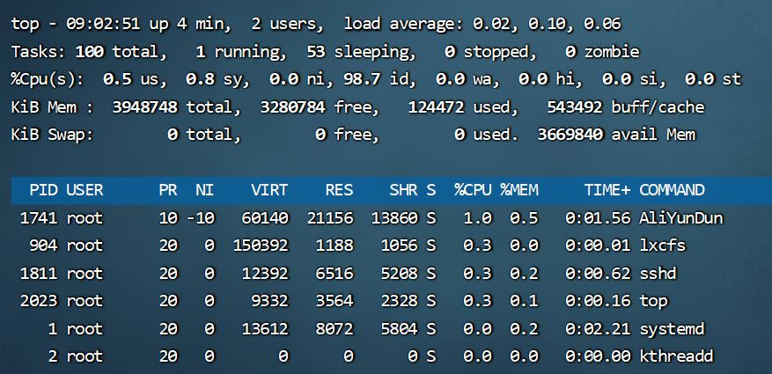
Task: Click the '0 stopped' tasks count
Action: pos(487,52)
